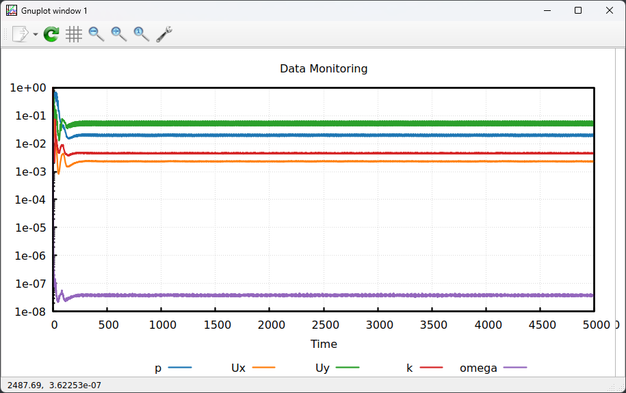Toggle the Uy legend entry label
626x393 pixels.
(322, 368)
